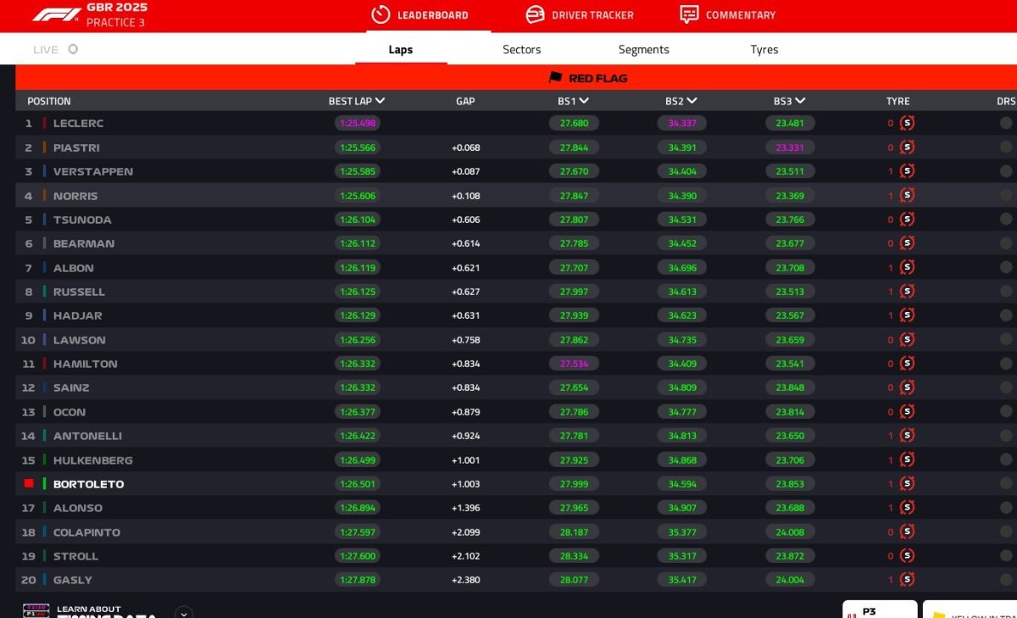Image resolution: width=1017 pixels, height=618 pixels.
Task: Click Leclerc's soft tyre icon
Action: click(x=907, y=123)
